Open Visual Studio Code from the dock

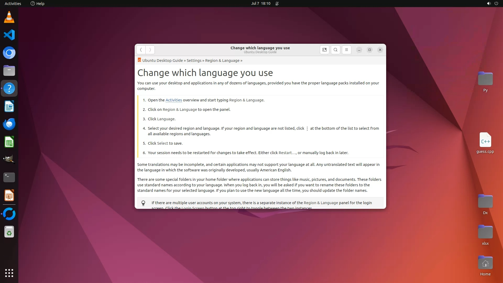(9, 35)
